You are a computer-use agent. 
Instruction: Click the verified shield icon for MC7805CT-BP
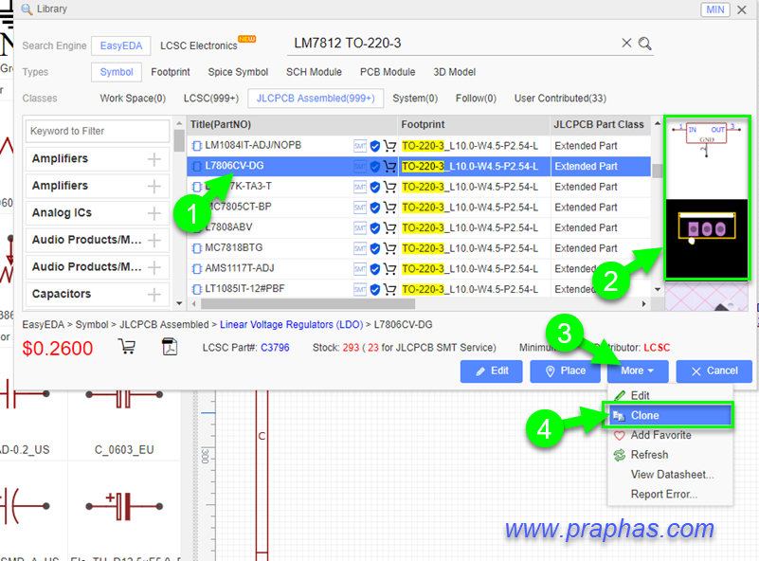(x=374, y=208)
